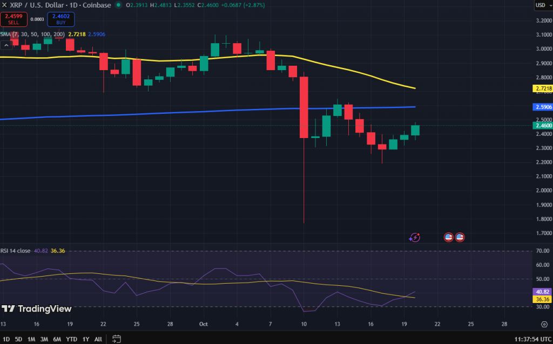The image size is (553, 344).
Task: Click the first US flag event icon
Action: pos(448,237)
